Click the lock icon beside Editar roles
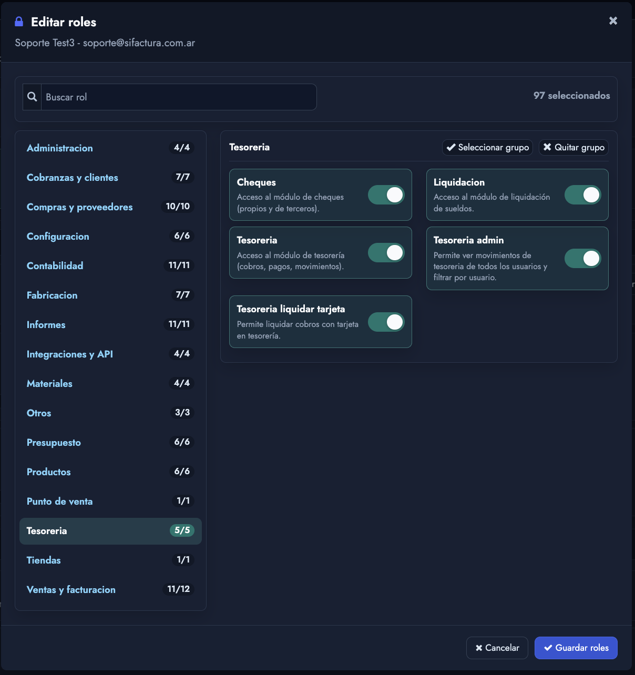Image resolution: width=635 pixels, height=675 pixels. click(19, 22)
